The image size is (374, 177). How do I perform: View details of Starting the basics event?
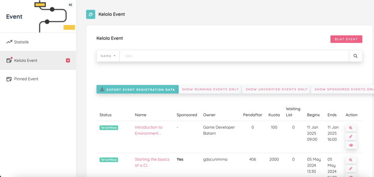351,160
